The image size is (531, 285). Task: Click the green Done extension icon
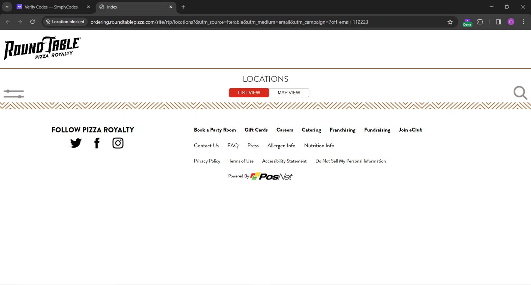point(467,22)
